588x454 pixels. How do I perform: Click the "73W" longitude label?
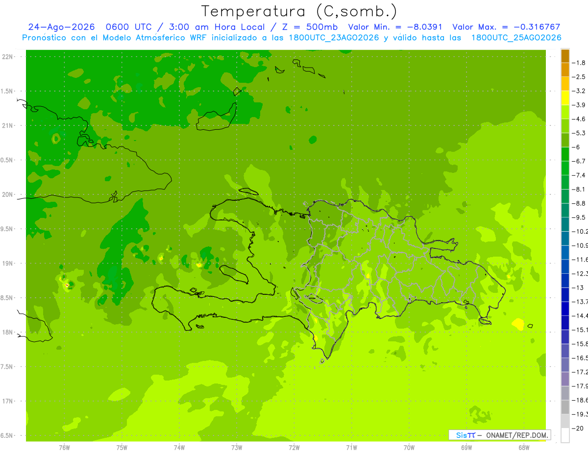[x=237, y=447]
